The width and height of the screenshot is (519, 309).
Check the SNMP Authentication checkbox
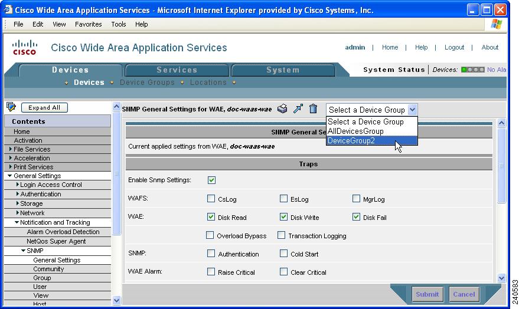pyautogui.click(x=211, y=254)
